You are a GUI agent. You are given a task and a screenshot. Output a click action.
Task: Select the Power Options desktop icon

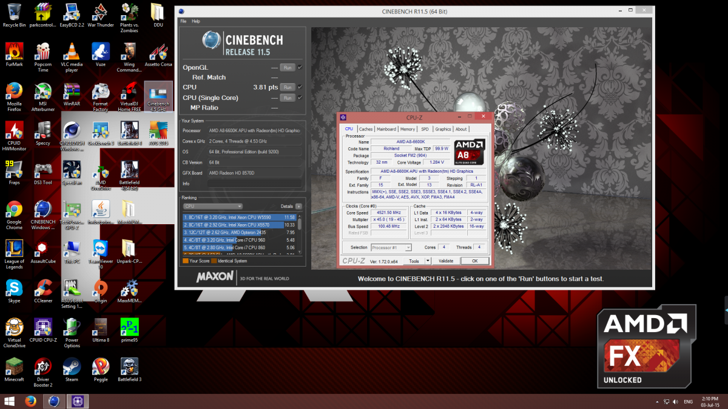coord(72,333)
